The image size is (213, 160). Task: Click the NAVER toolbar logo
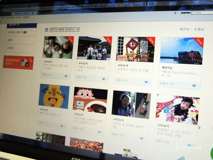click(x=185, y=13)
